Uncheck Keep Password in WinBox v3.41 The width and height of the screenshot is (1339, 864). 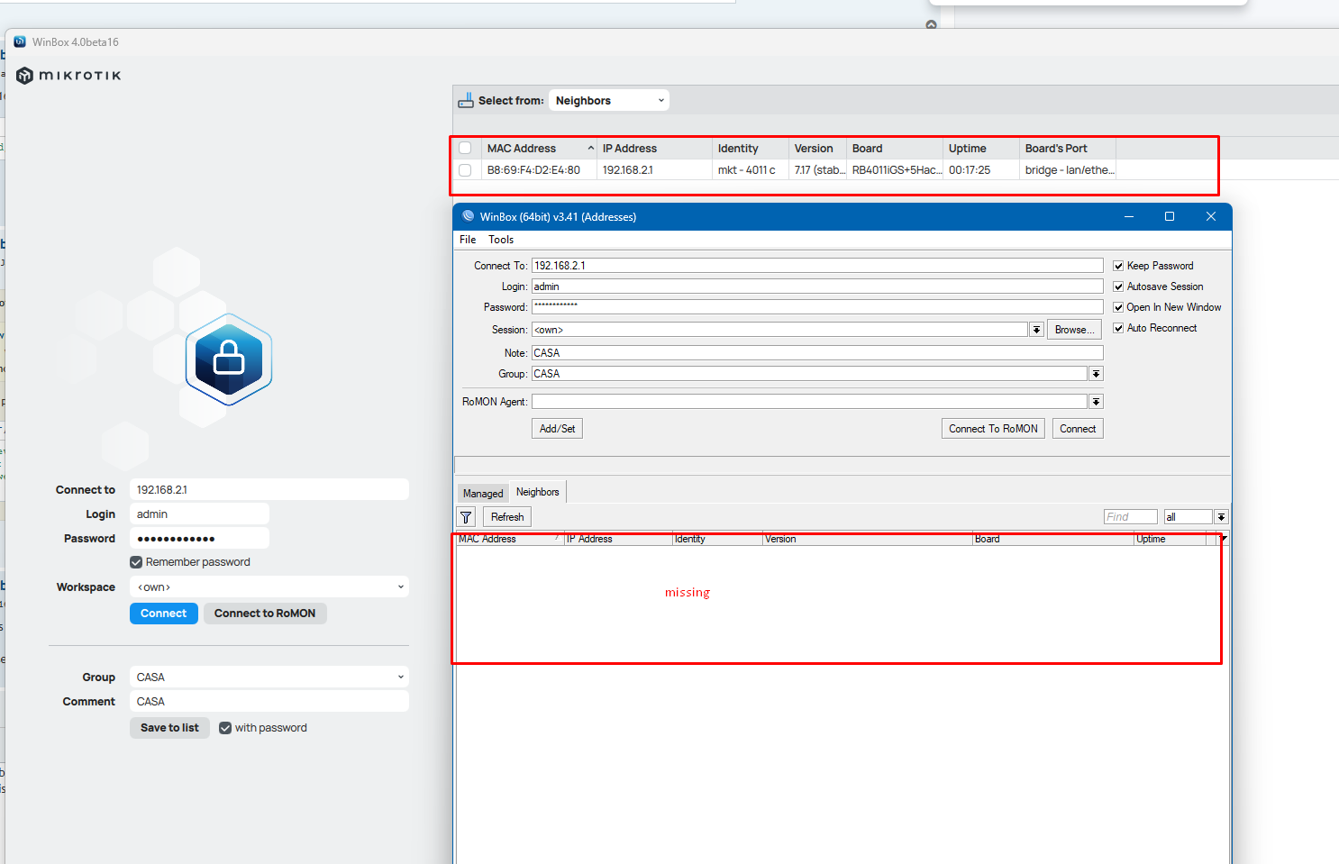coord(1118,266)
